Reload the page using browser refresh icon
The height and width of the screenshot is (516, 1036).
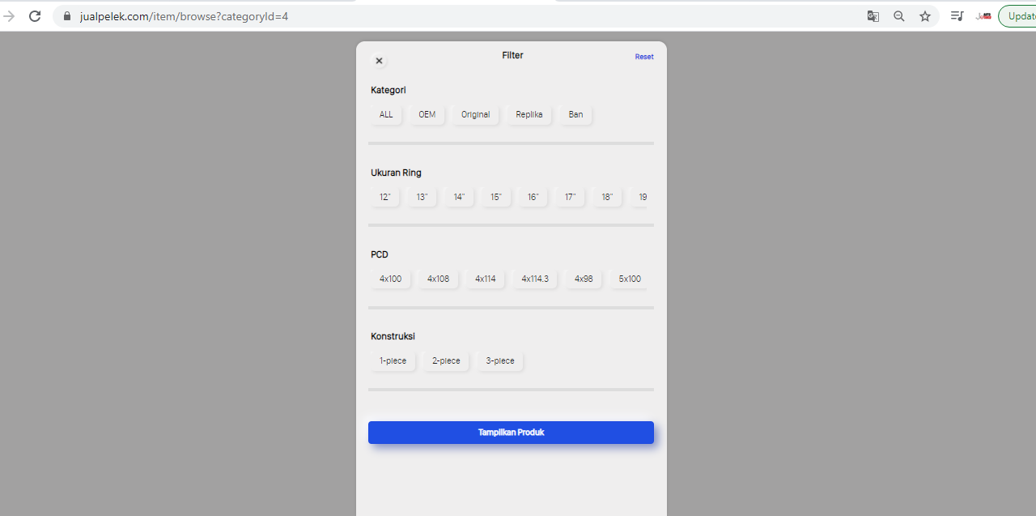point(35,16)
